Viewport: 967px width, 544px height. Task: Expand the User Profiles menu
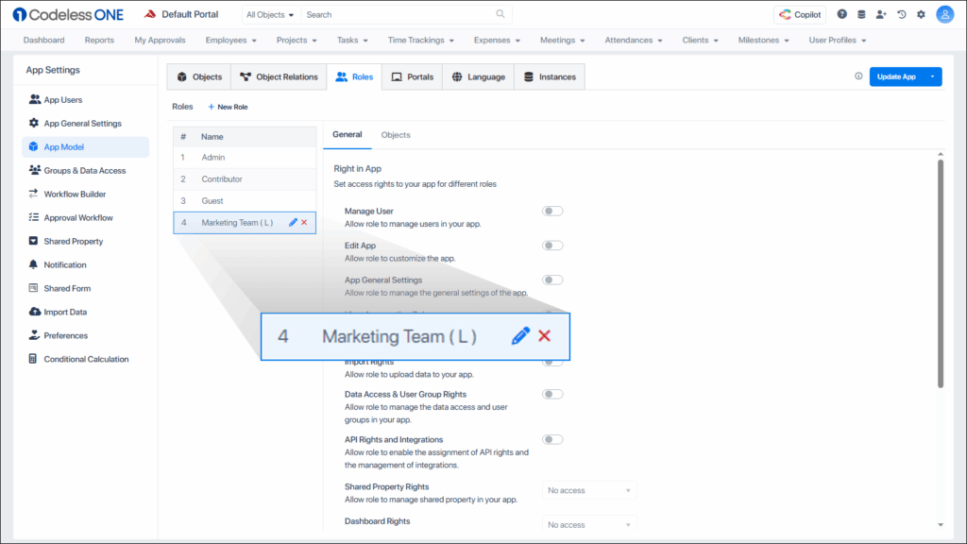click(838, 40)
